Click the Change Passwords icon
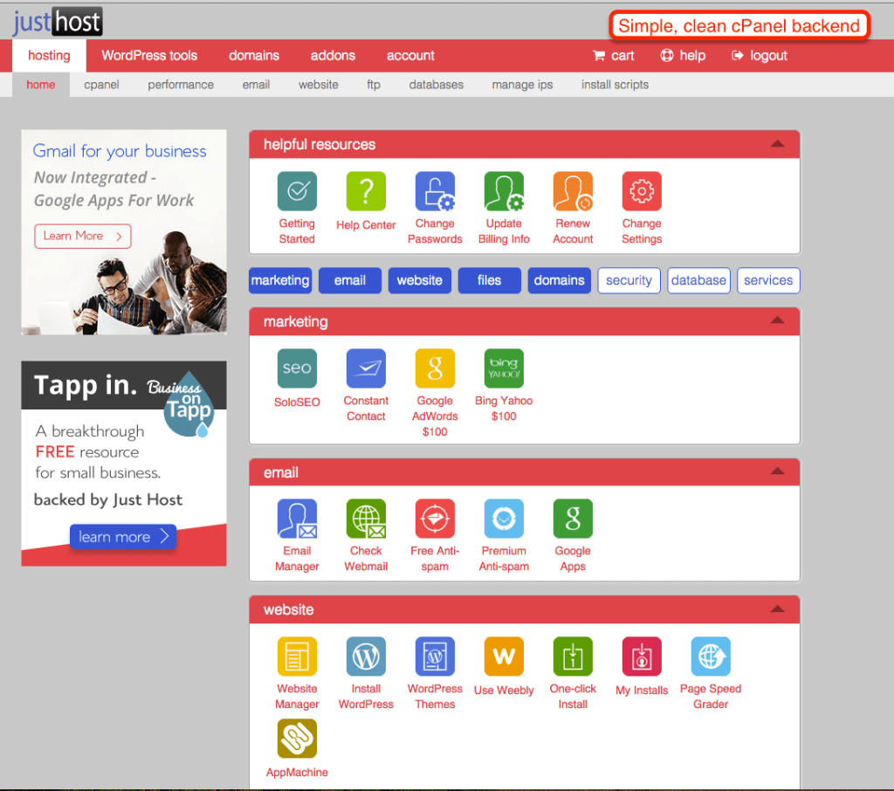Screen dimensions: 894x791 (x=435, y=191)
